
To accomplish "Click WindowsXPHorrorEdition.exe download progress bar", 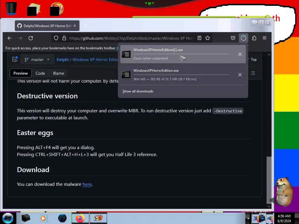I will point(181,75).
